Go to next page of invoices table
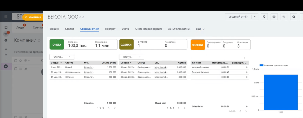303x118 pixels. click(115, 108)
